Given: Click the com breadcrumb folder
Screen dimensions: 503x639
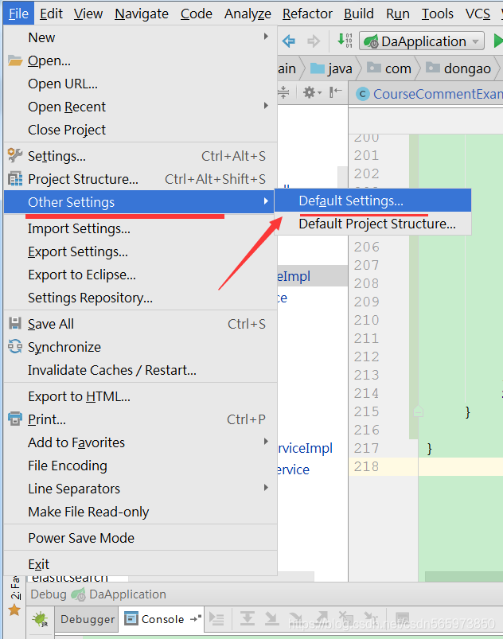Looking at the screenshot, I should coord(389,68).
